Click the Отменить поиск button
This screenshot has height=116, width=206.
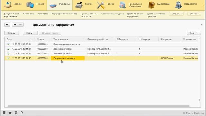(x=50, y=33)
